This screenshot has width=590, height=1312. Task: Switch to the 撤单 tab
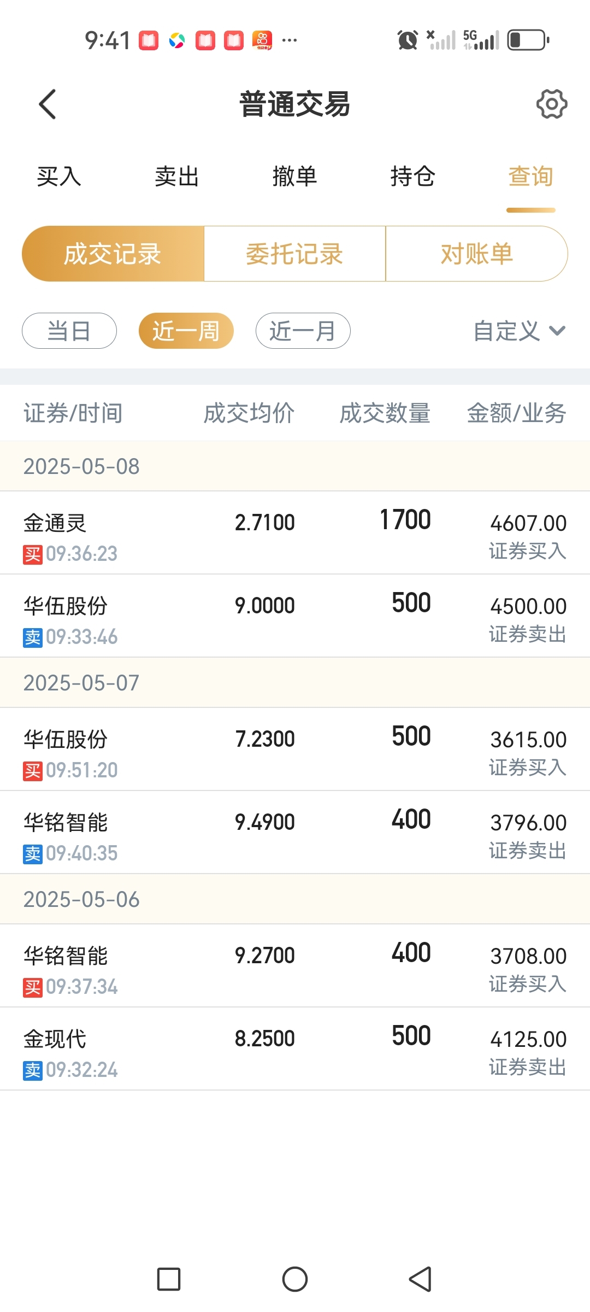[295, 177]
